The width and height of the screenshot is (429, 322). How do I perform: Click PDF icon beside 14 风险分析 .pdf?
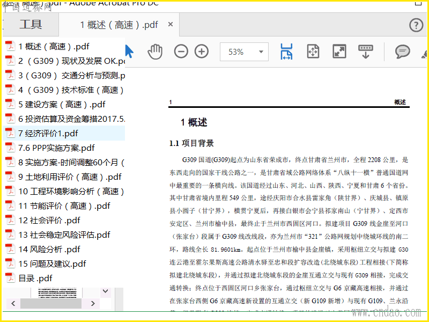10,249
